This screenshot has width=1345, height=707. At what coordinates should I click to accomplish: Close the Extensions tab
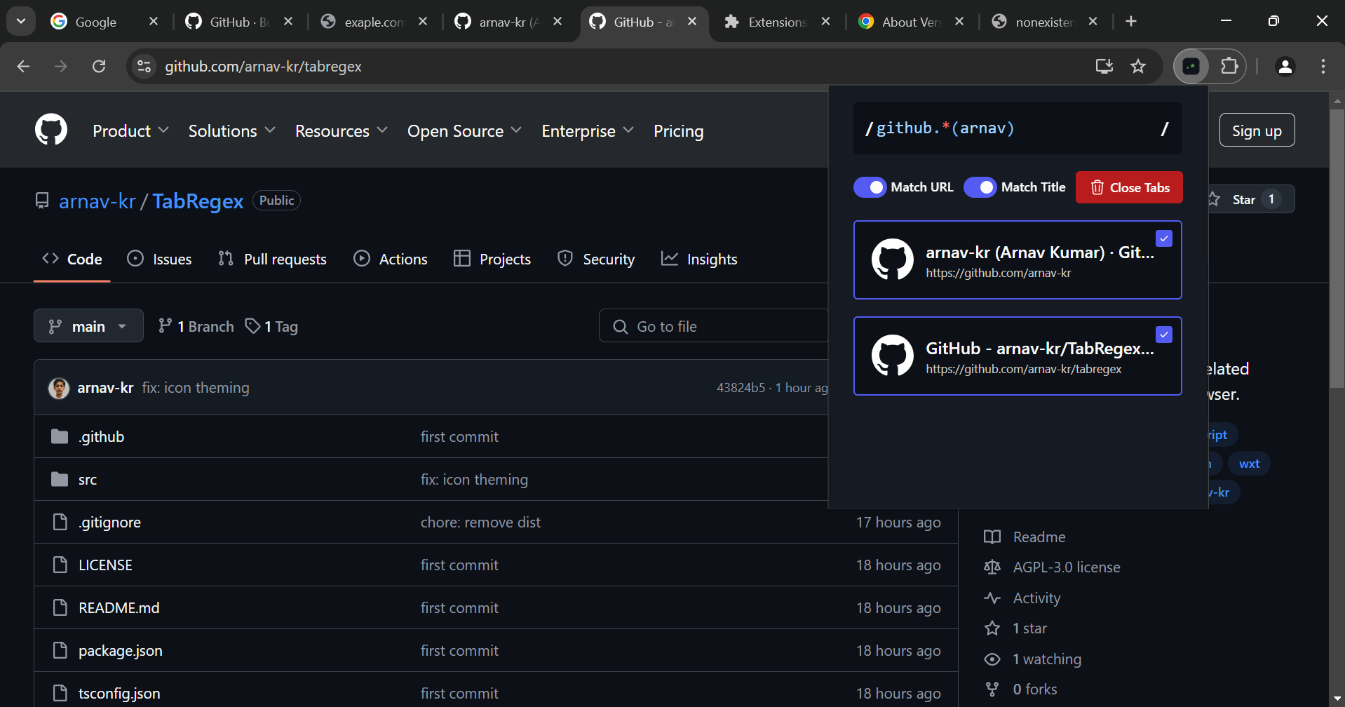coord(826,22)
